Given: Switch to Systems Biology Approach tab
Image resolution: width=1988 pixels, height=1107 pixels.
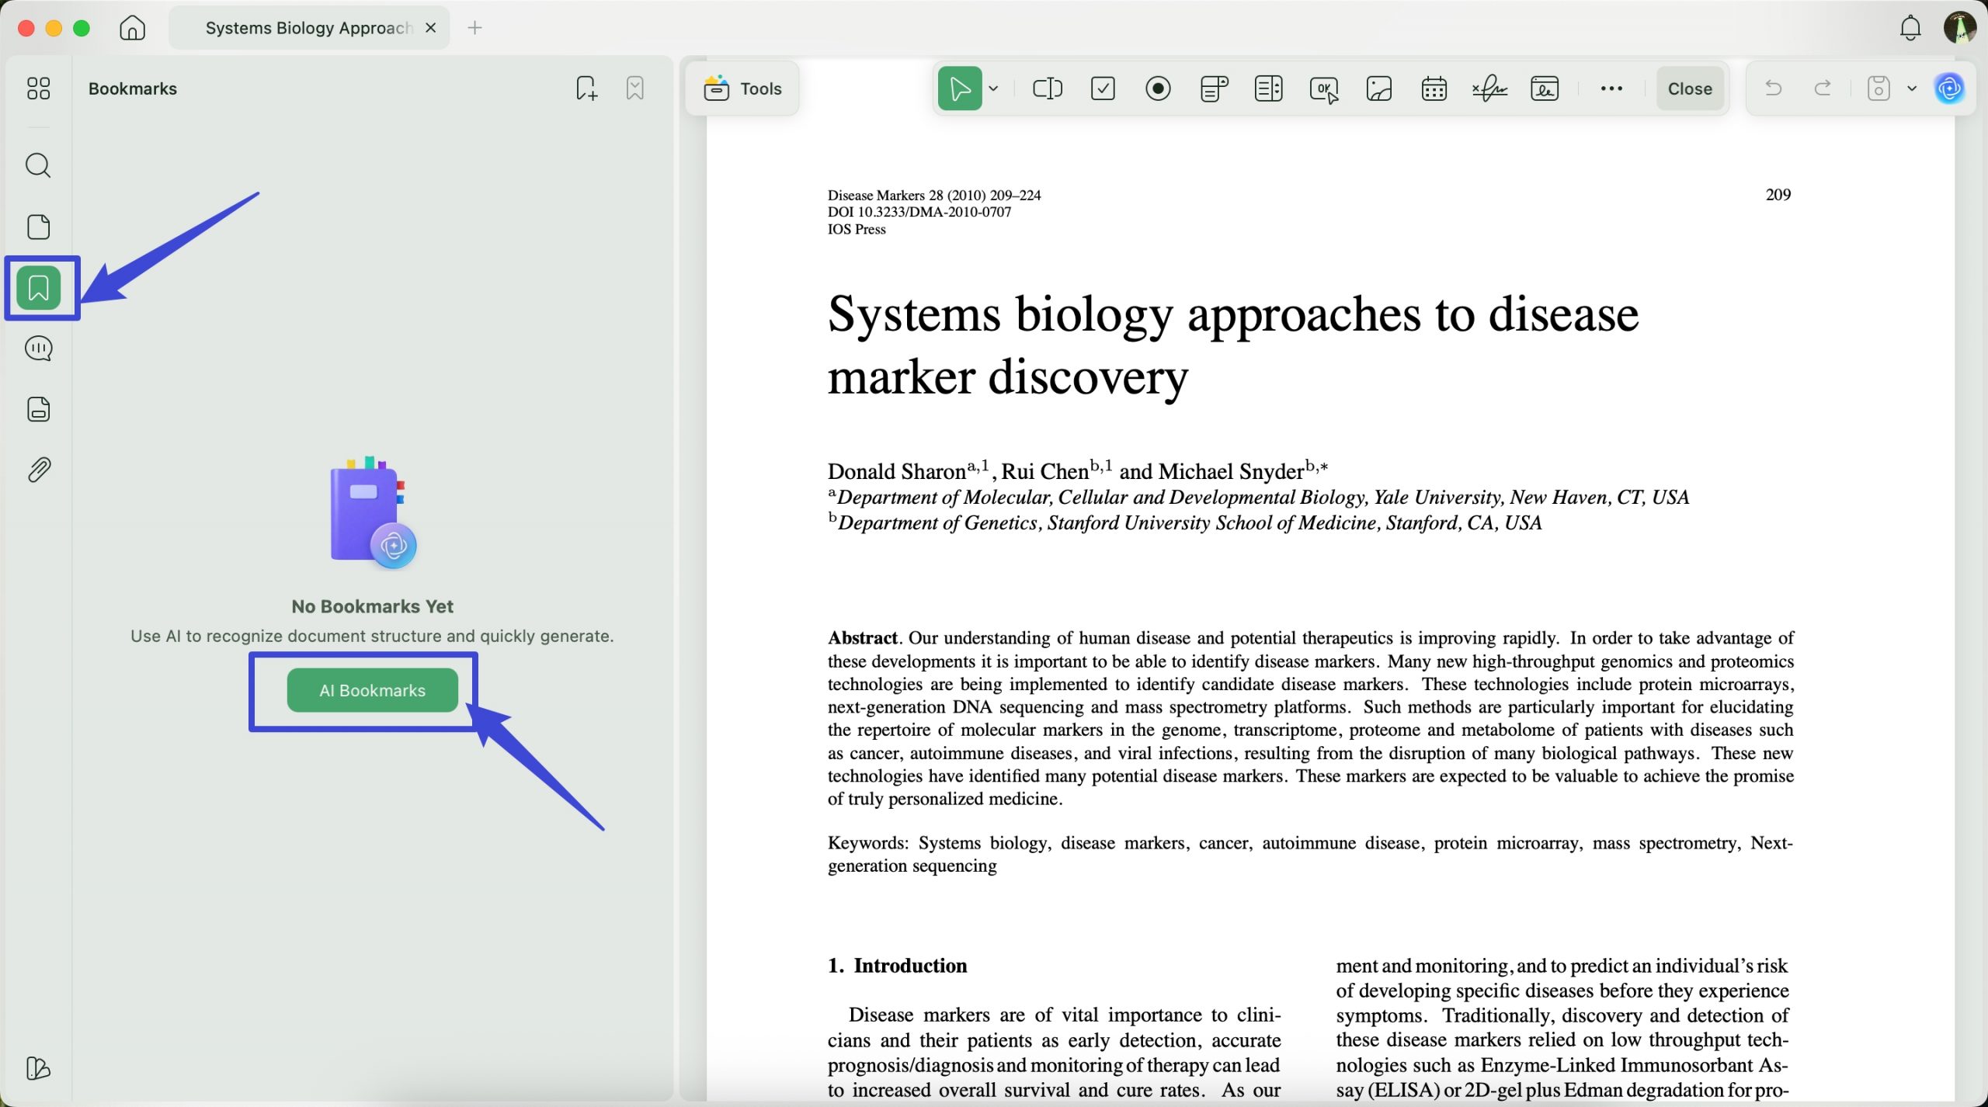Looking at the screenshot, I should tap(308, 28).
